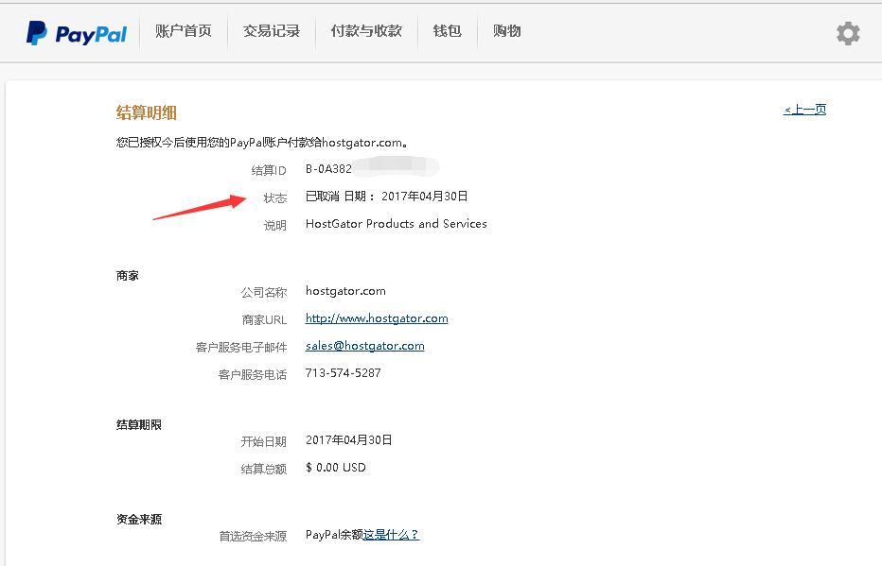The width and height of the screenshot is (882, 566).
Task: Click the 结算期限 section heading
Action: [x=139, y=425]
